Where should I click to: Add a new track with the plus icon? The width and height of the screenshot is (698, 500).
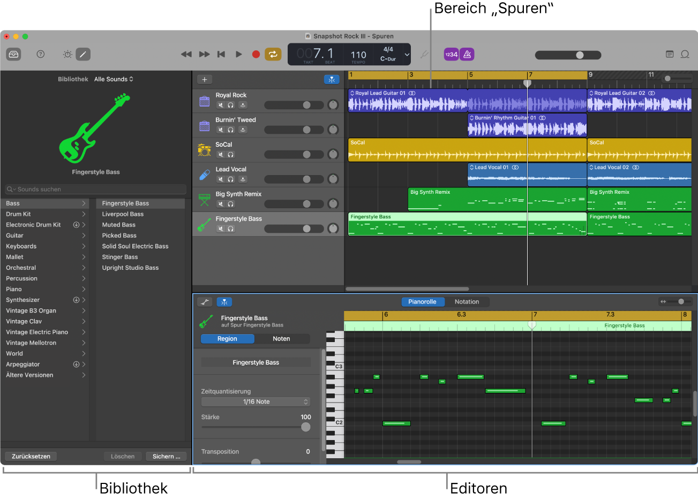click(x=204, y=79)
